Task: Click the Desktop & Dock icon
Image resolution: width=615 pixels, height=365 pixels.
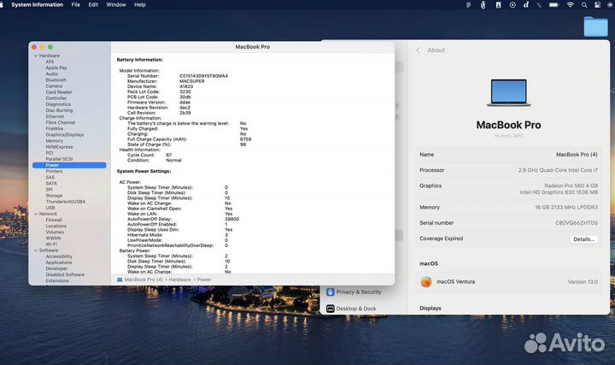Action: (331, 309)
